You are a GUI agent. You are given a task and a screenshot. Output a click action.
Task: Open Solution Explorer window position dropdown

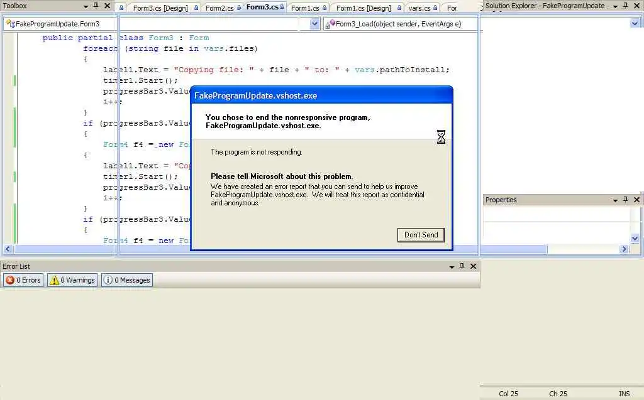click(x=615, y=6)
